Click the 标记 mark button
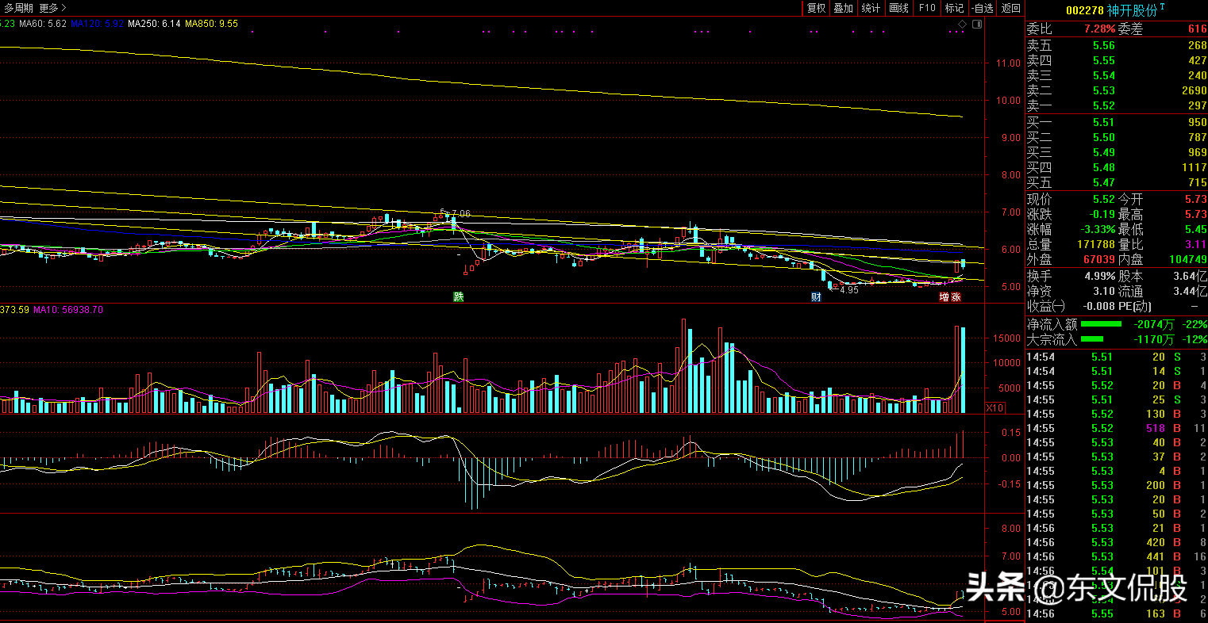The image size is (1208, 623). [x=954, y=8]
